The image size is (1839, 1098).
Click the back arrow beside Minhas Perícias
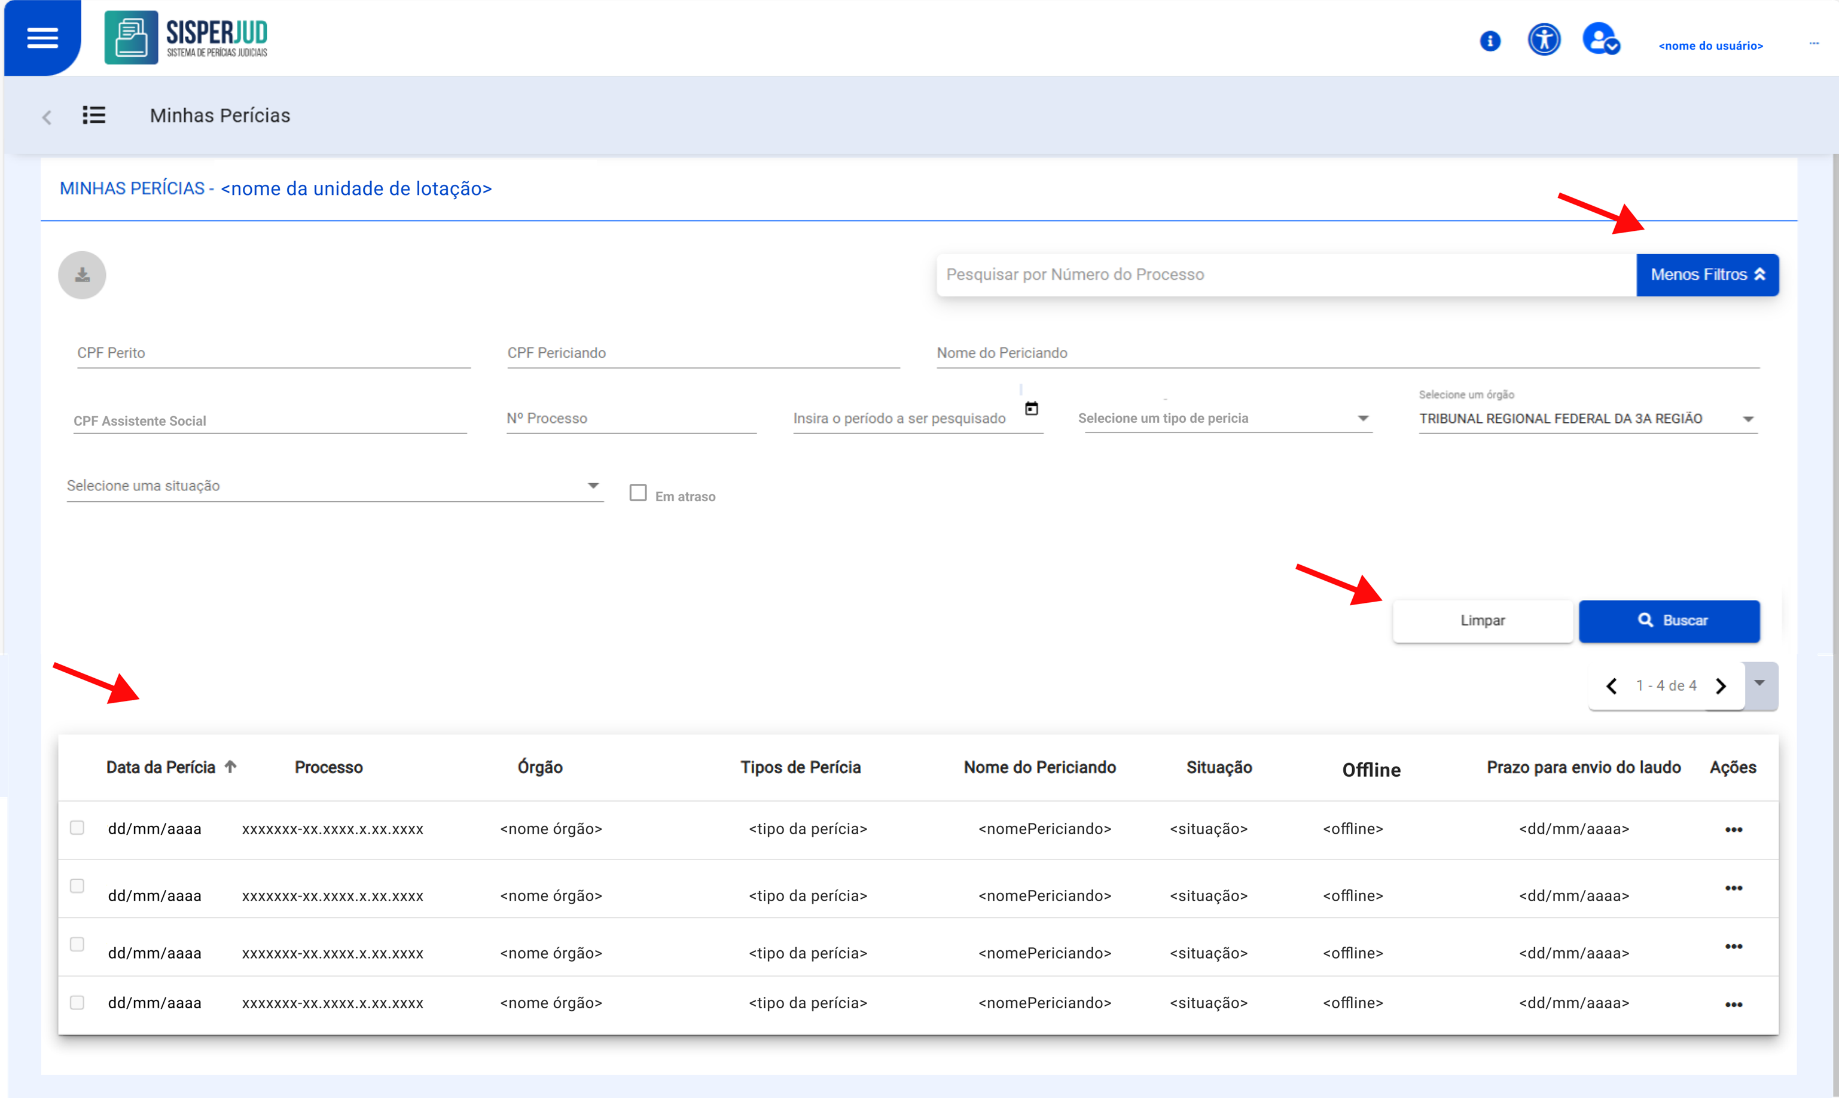47,117
